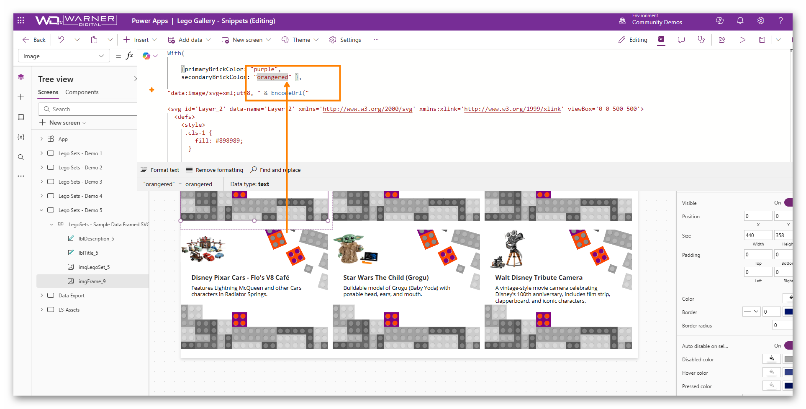Click the selected notes panel icon next to Editing
This screenshot has width=806, height=409.
click(661, 40)
